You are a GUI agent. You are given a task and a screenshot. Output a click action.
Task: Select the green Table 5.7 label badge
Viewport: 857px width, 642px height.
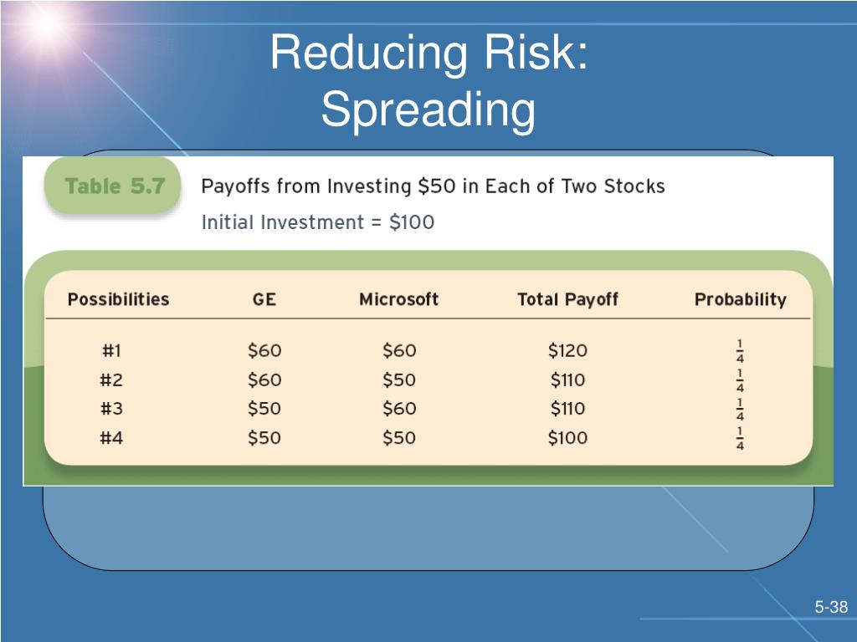(113, 186)
